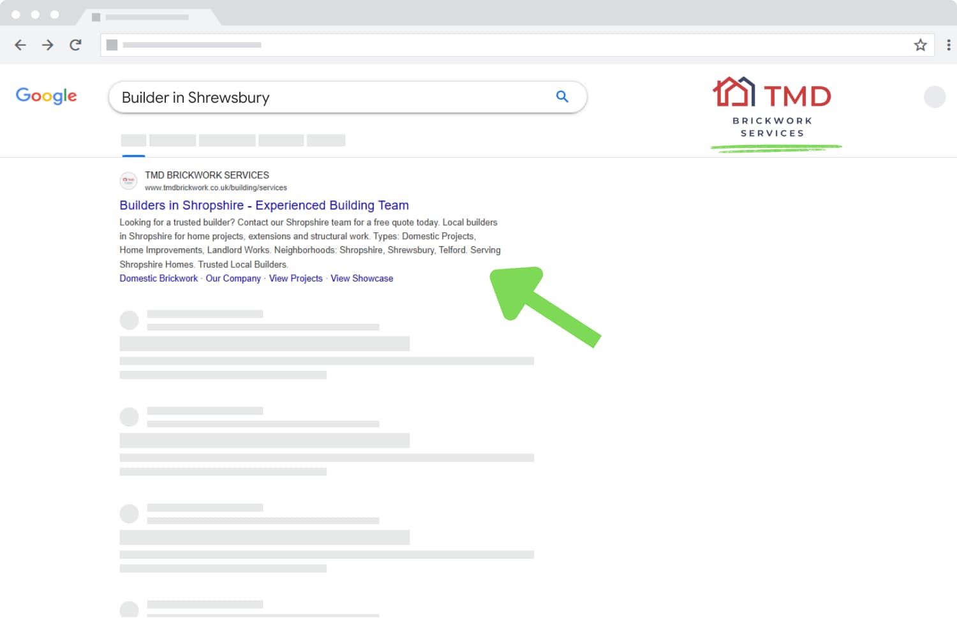The height and width of the screenshot is (638, 957).
Task: Click the browser forward arrow
Action: click(x=48, y=45)
